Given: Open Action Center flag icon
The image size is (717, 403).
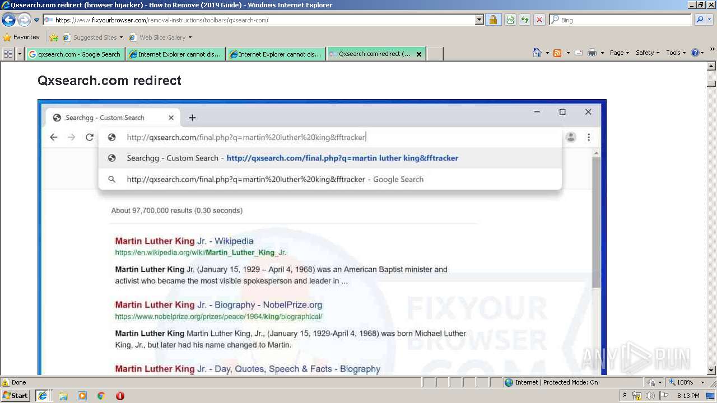Looking at the screenshot, I should point(663,396).
